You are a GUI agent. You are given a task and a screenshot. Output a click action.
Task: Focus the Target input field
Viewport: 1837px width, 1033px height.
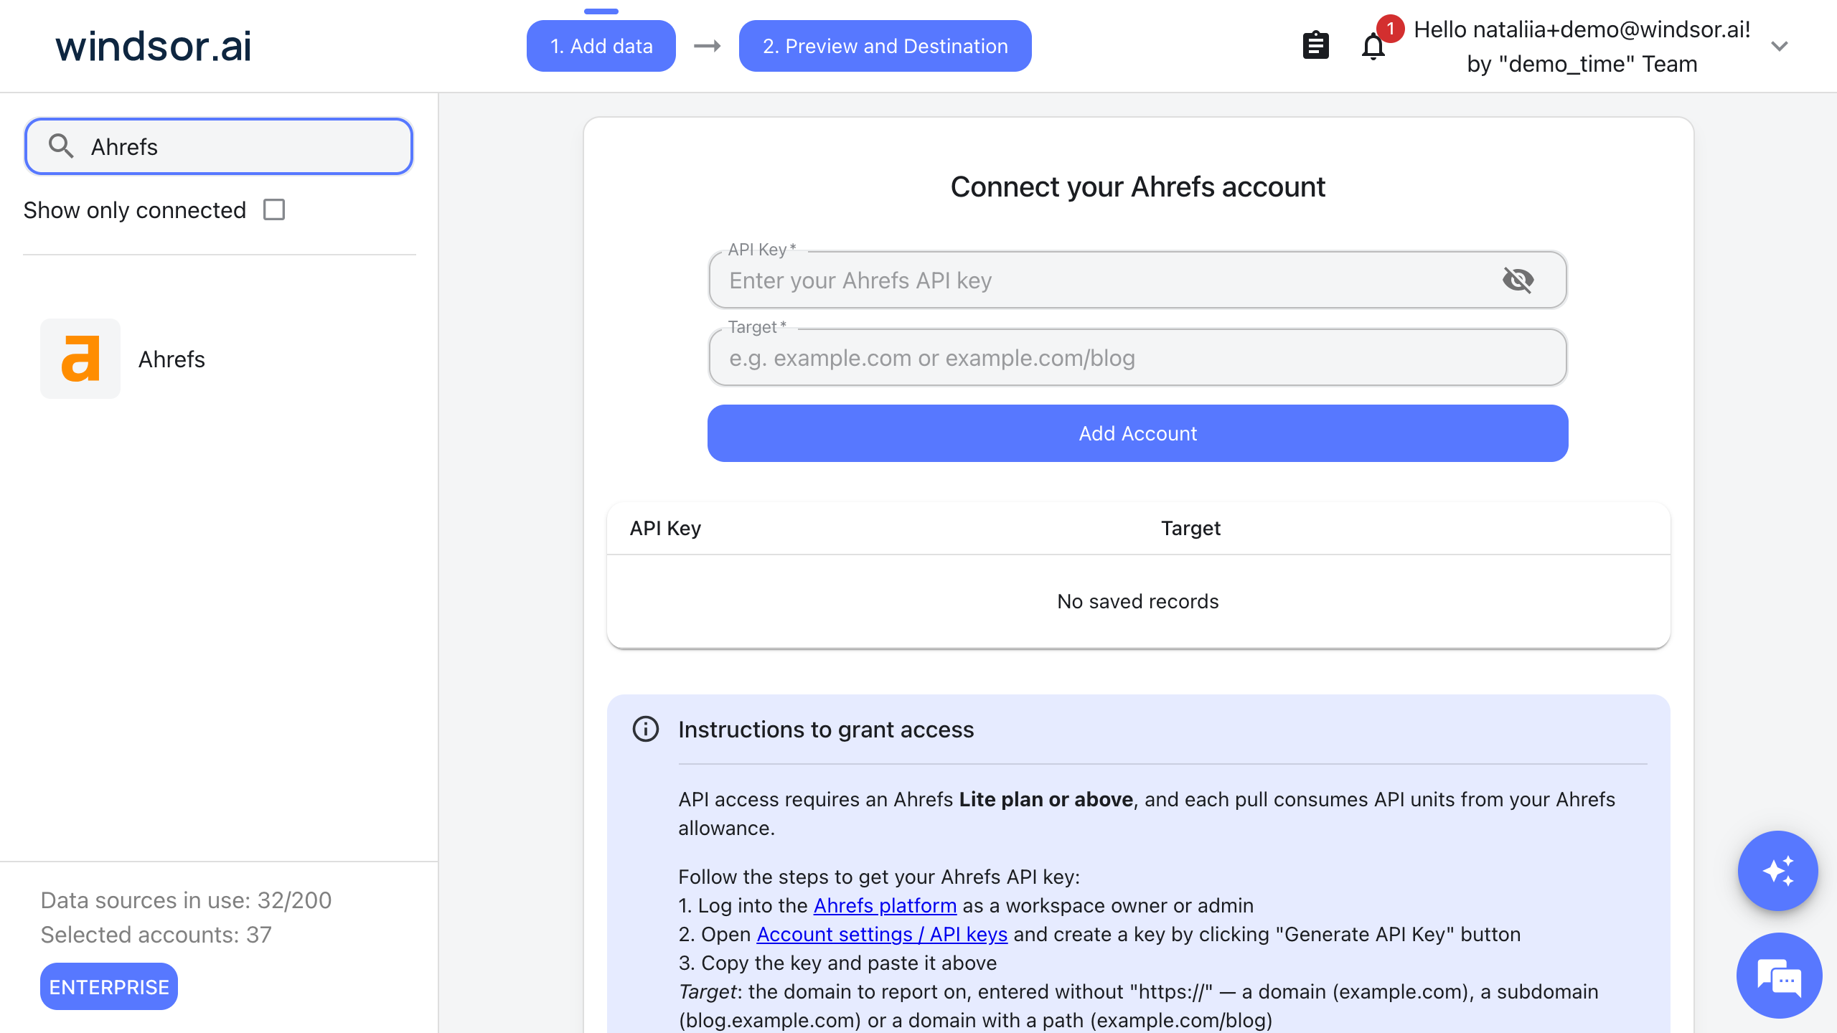(1137, 357)
